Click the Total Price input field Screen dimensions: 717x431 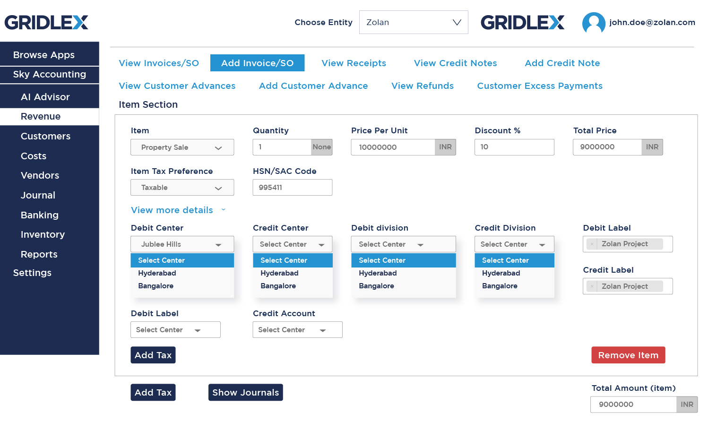tap(607, 147)
